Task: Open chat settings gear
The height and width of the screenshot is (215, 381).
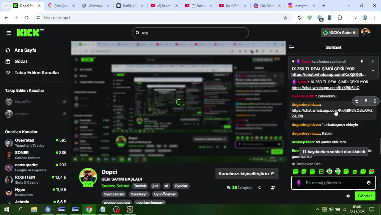Action: 348,196
